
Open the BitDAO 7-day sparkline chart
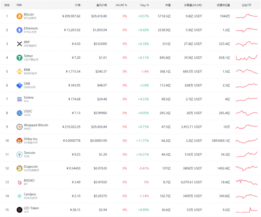point(247,182)
